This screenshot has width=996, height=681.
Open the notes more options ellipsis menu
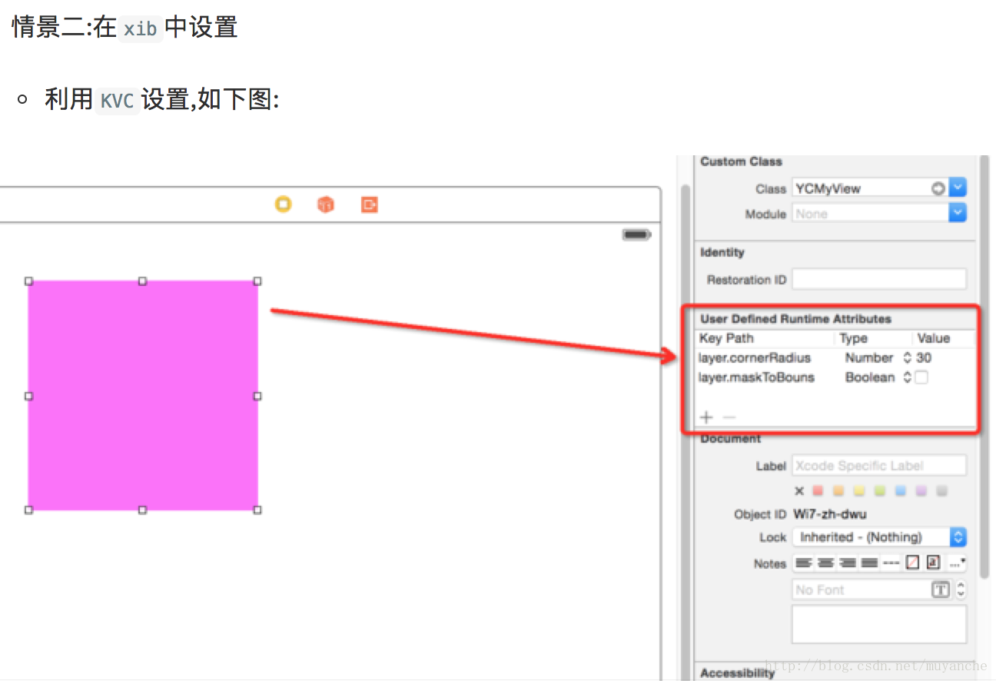957,563
